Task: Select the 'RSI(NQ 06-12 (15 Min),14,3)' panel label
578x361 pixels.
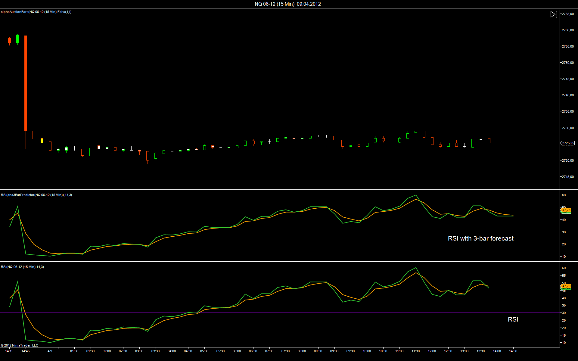Action: 22,267
